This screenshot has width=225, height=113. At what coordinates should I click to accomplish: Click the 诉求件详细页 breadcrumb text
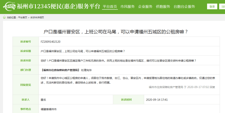pyautogui.click(x=37, y=18)
